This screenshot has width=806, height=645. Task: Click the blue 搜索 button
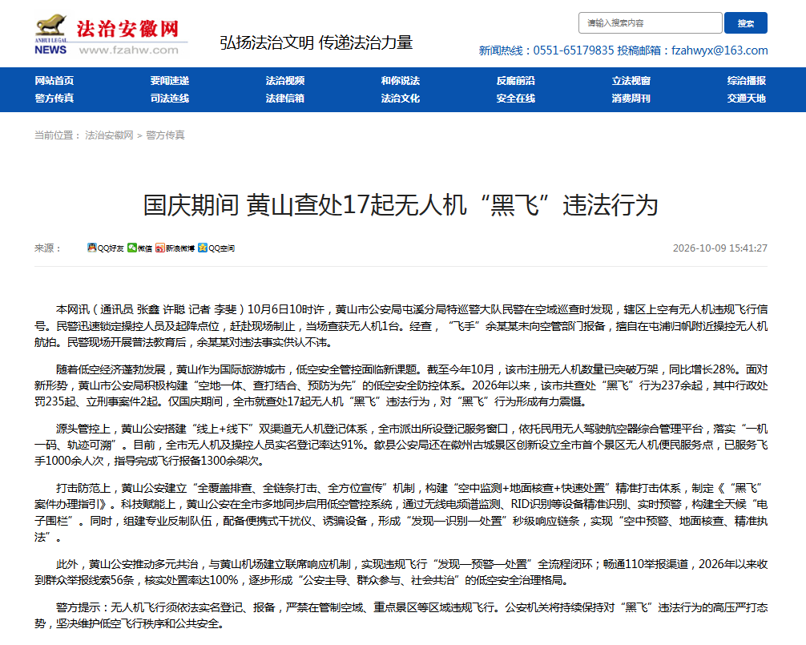coord(746,23)
